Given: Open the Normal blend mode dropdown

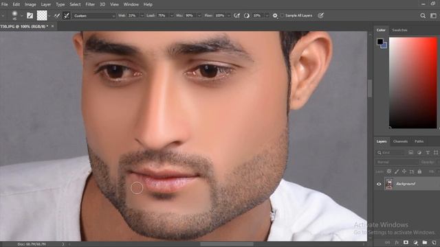Looking at the screenshot, I should tap(396, 162).
